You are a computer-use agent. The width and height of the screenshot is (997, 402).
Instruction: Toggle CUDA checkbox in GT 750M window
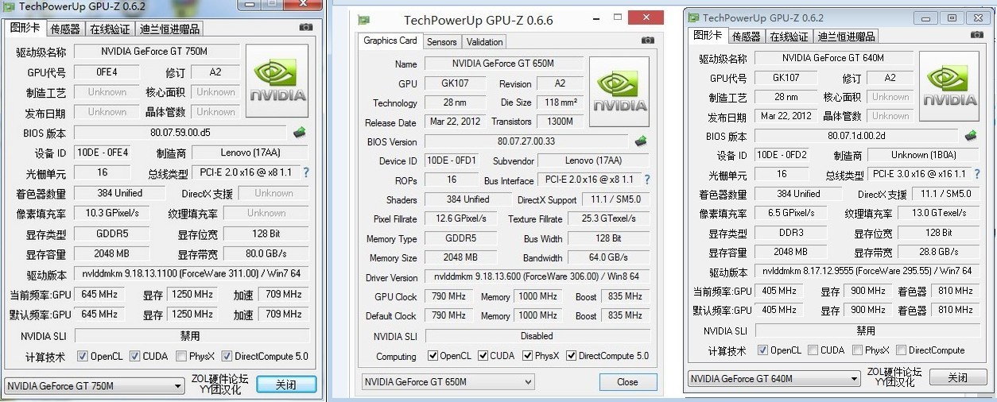click(135, 356)
